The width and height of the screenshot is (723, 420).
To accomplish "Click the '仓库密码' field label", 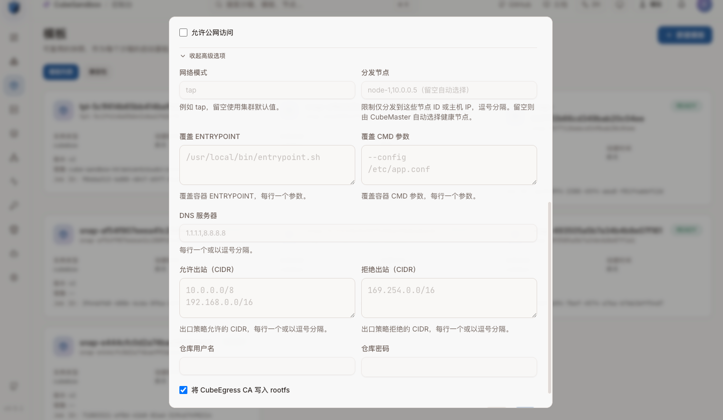I will coord(375,348).
